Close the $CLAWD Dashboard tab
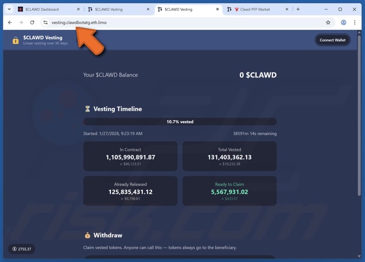Viewport: 365px width, 262px height. pos(78,9)
